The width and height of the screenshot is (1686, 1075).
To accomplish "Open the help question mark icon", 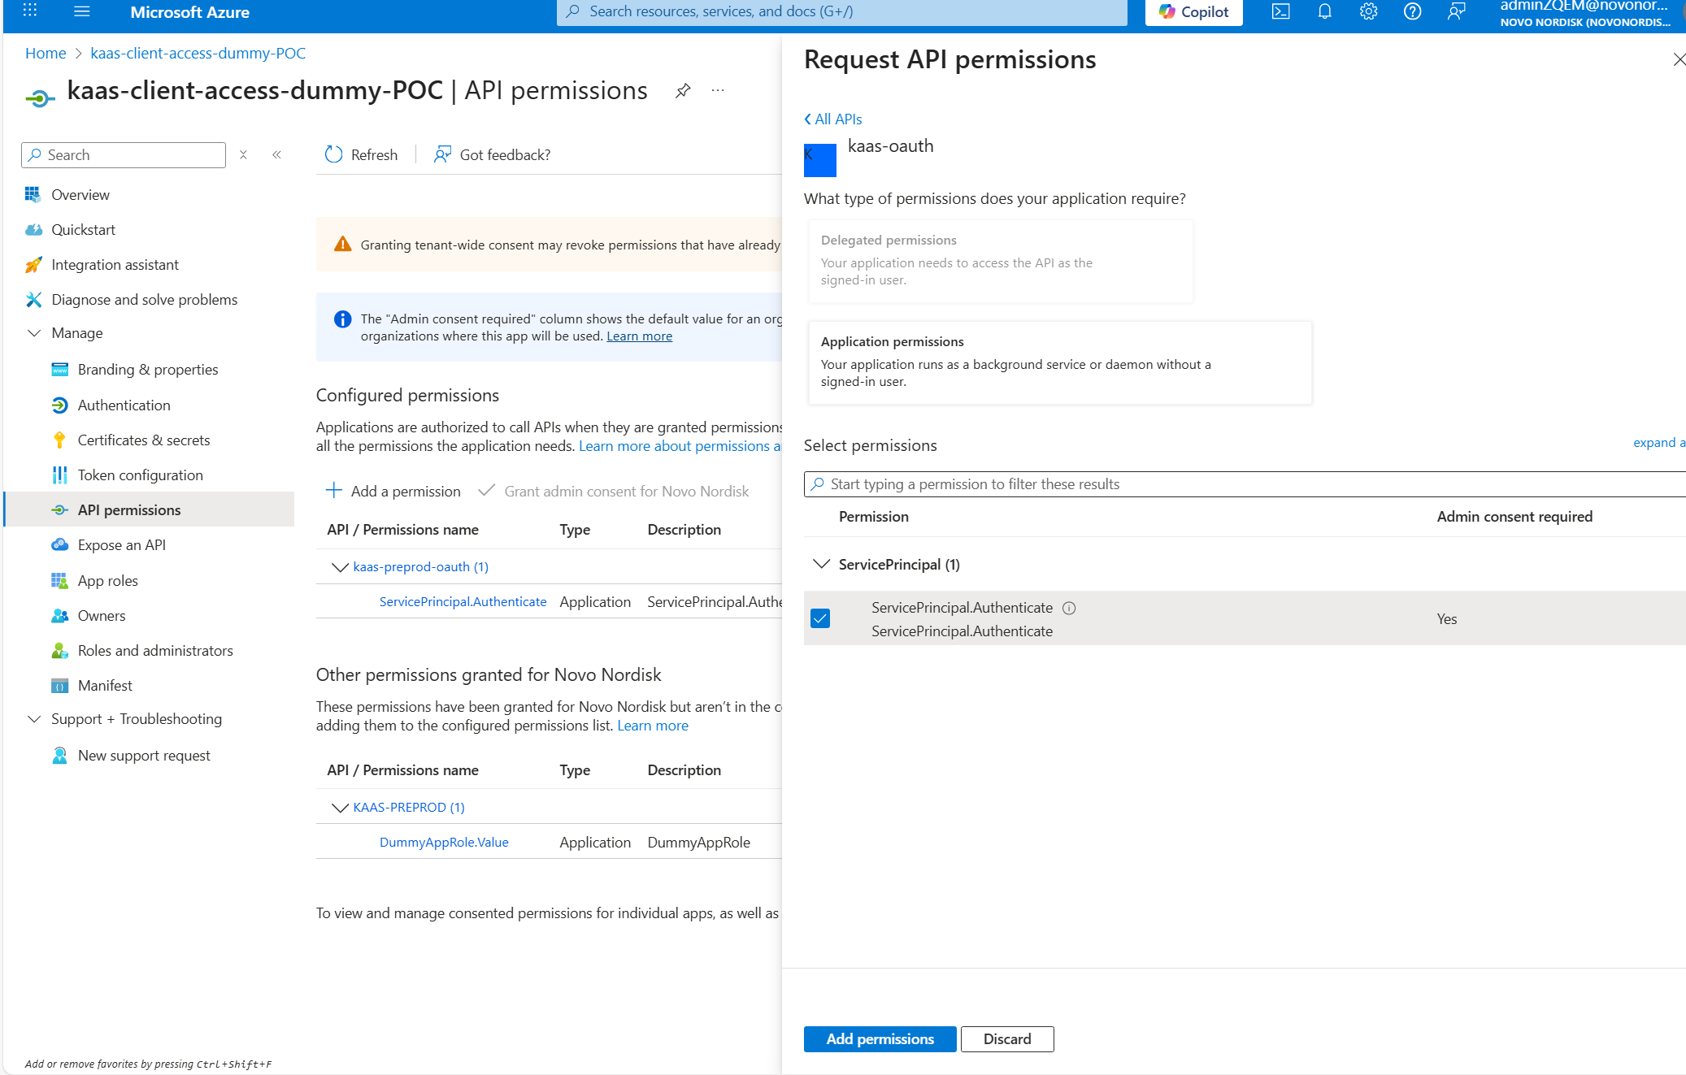I will coord(1413,11).
